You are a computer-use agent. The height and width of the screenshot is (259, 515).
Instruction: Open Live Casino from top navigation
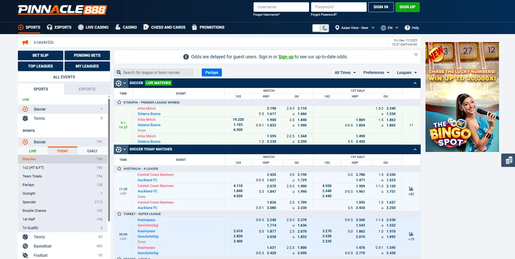point(93,27)
